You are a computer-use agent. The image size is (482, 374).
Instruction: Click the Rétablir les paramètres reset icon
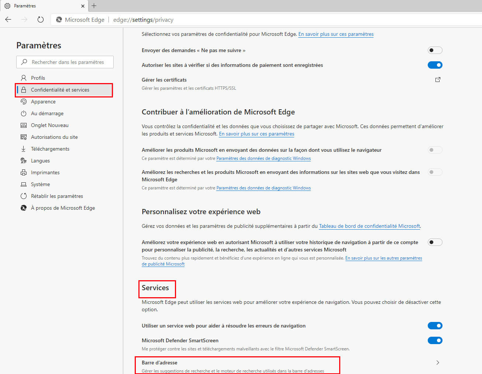pyautogui.click(x=24, y=196)
